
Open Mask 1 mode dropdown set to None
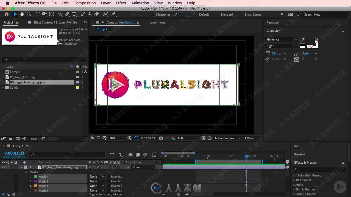(97, 176)
